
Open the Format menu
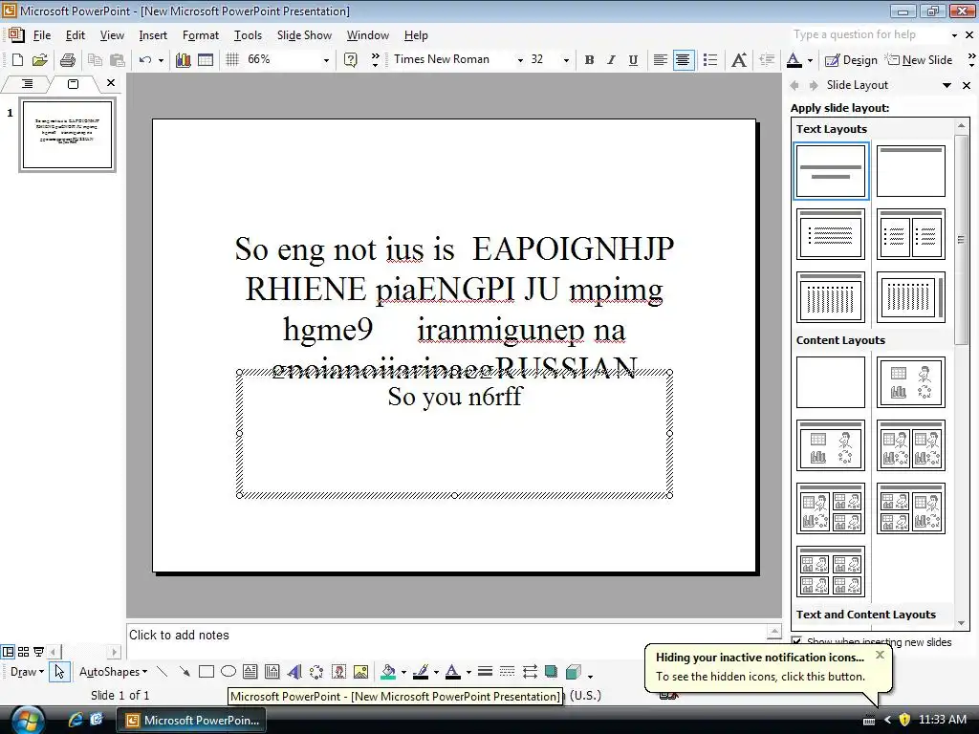[x=201, y=35]
